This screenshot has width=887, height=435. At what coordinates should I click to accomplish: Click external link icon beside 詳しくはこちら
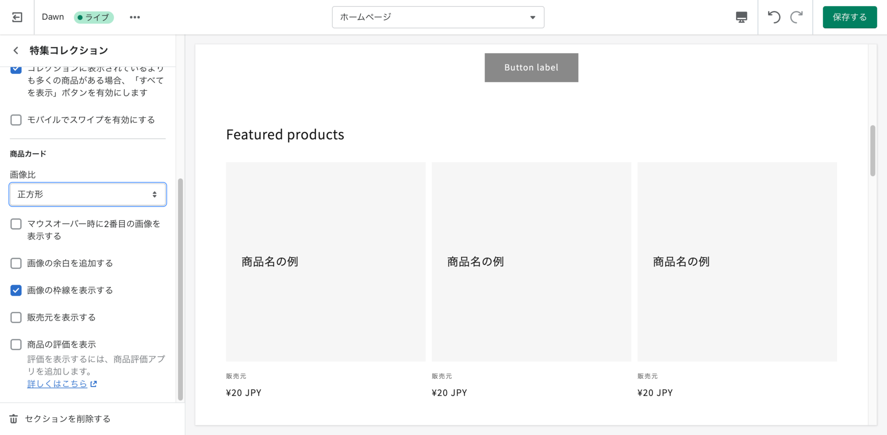pyautogui.click(x=94, y=384)
